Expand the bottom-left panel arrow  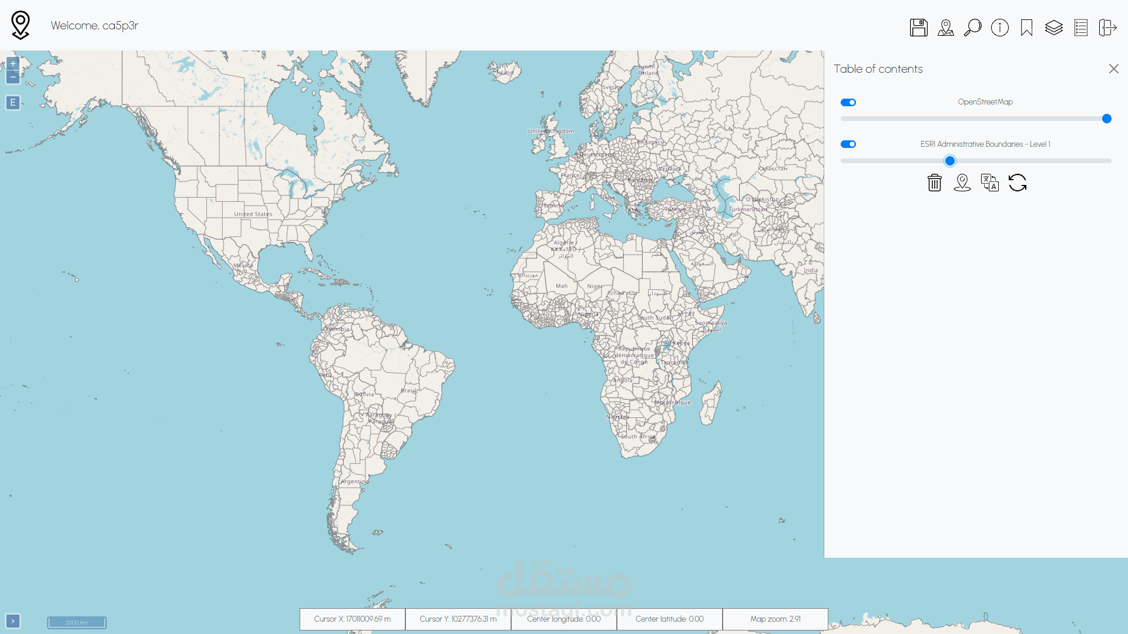pos(12,620)
